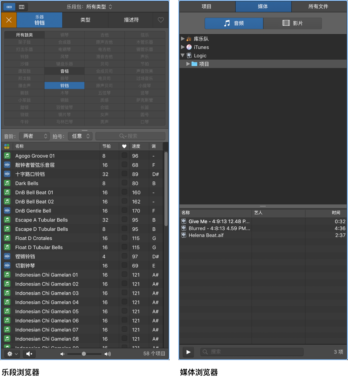This screenshot has width=348, height=379.
Task: Switch to the 描述符 tab
Action: tap(131, 20)
